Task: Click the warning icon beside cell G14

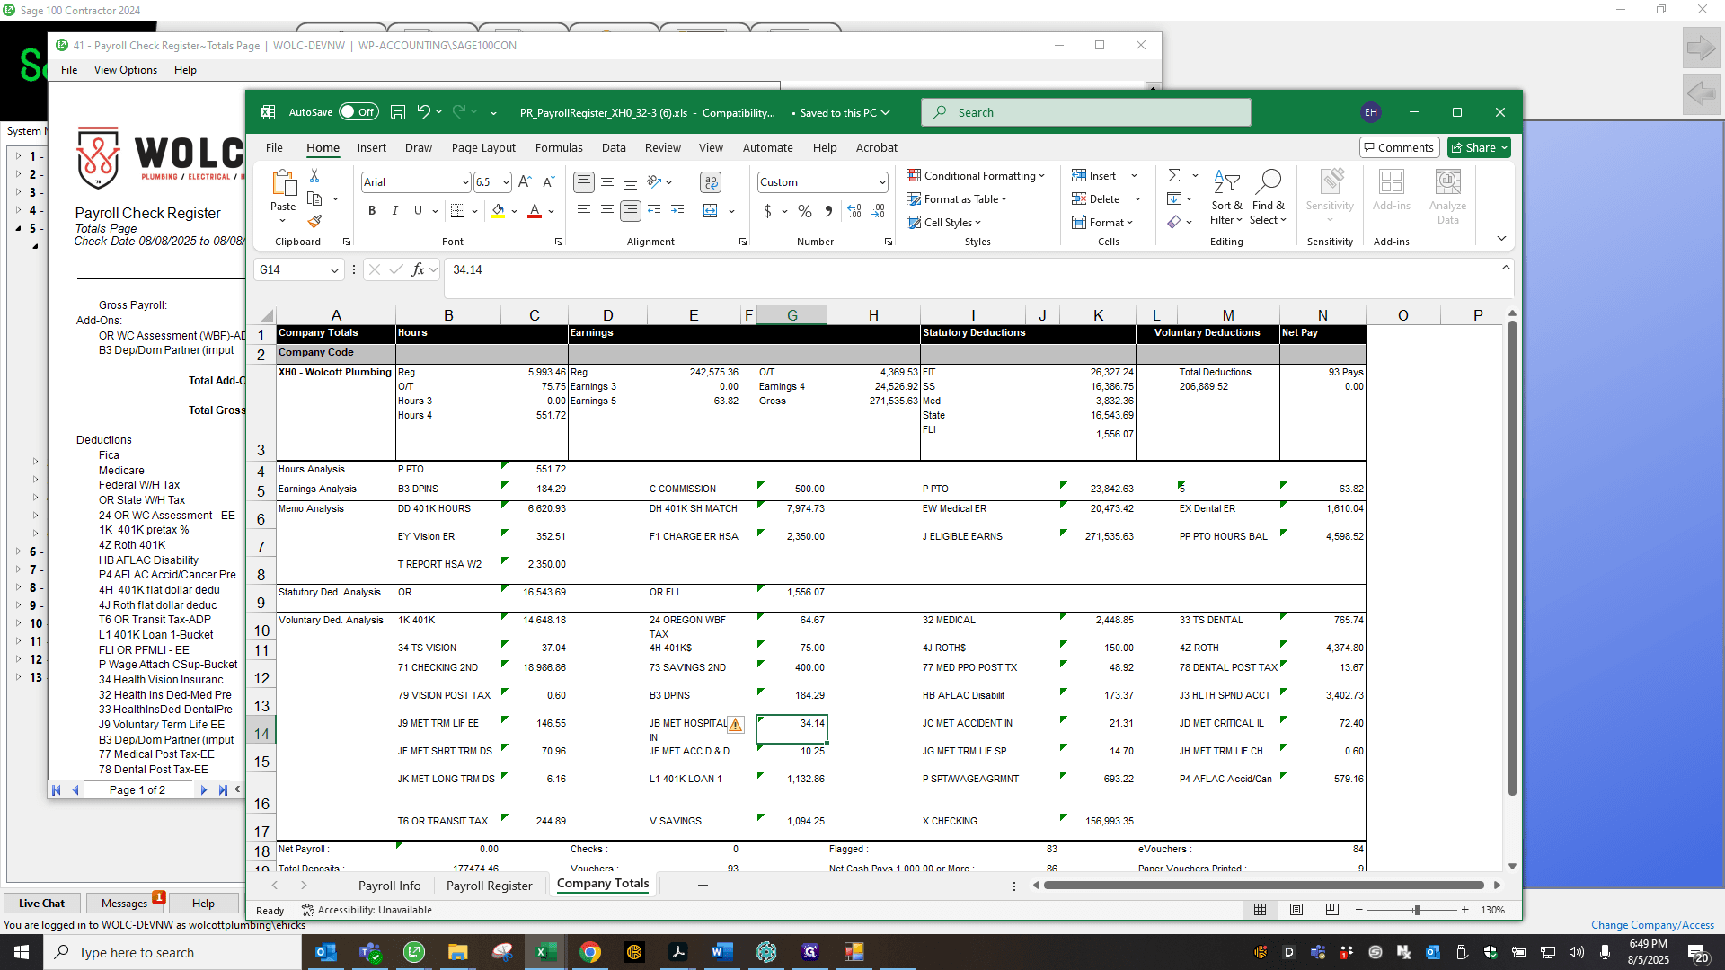Action: (736, 724)
